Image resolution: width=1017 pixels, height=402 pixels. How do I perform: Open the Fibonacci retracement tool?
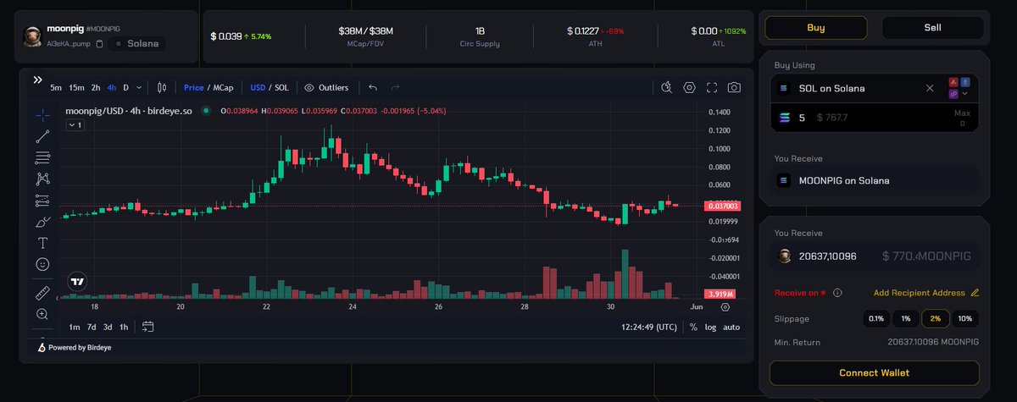click(x=42, y=157)
